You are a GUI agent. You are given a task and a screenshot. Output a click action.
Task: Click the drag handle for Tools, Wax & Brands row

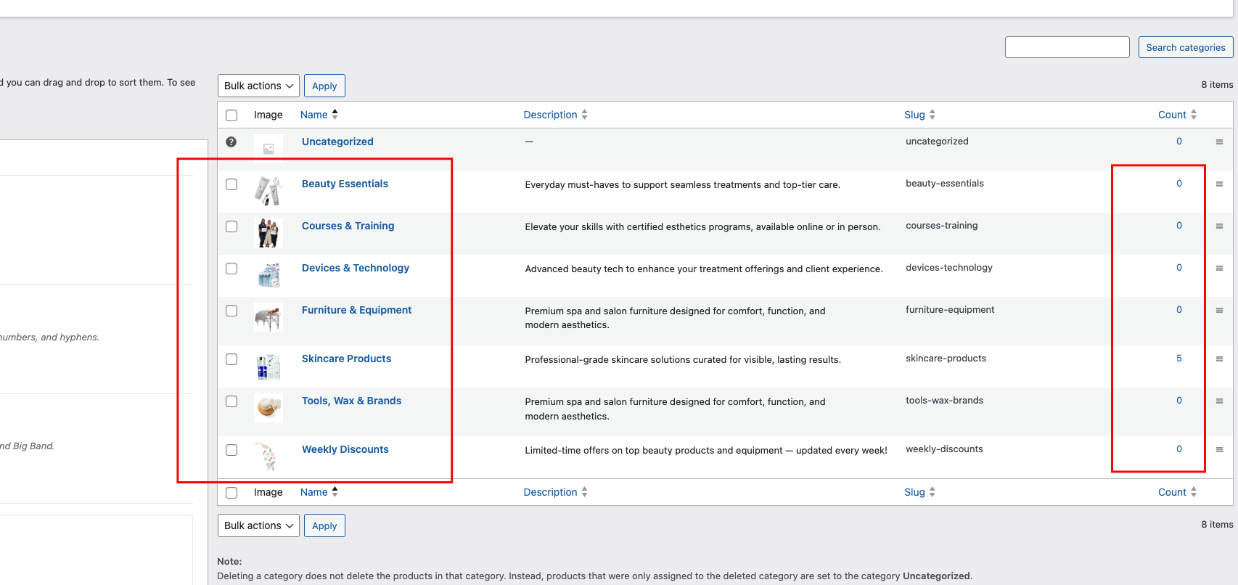click(1219, 401)
